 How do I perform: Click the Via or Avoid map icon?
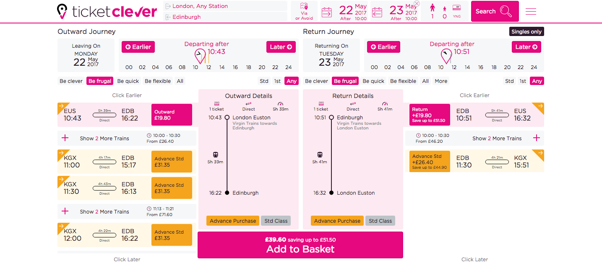pyautogui.click(x=304, y=7)
